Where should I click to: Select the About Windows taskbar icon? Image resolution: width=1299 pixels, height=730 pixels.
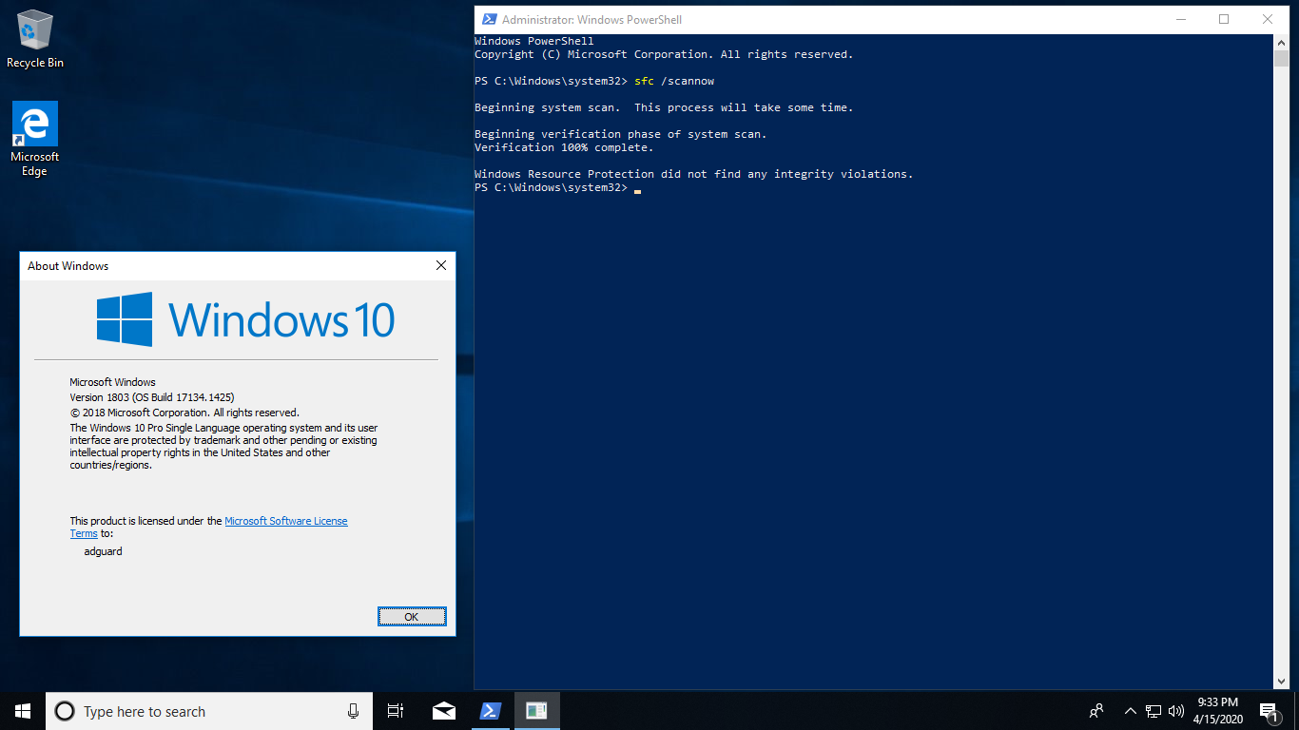537,711
